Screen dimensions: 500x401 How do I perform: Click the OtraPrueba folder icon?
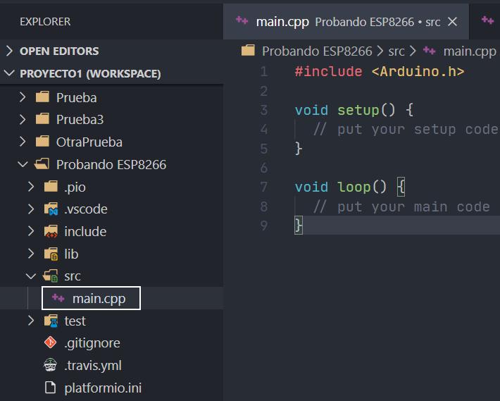click(42, 141)
